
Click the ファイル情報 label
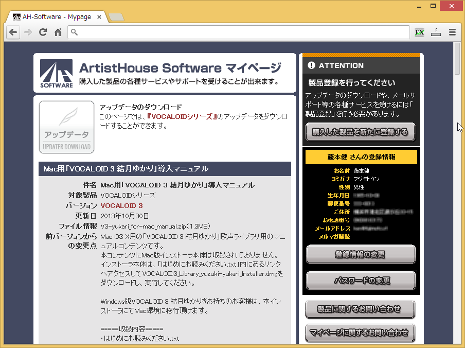click(x=78, y=227)
